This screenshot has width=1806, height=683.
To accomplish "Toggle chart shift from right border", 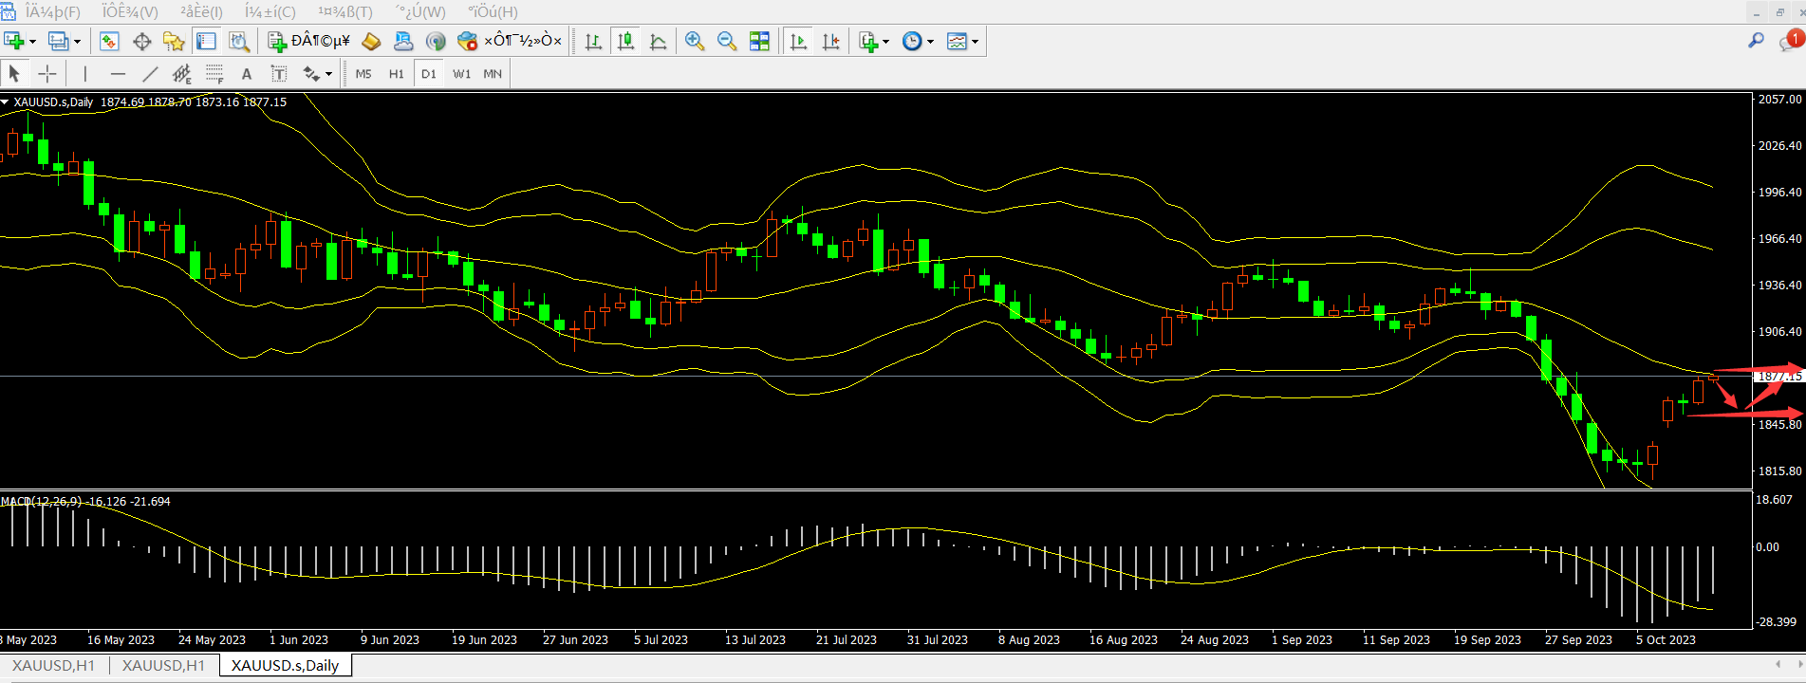I will (830, 41).
